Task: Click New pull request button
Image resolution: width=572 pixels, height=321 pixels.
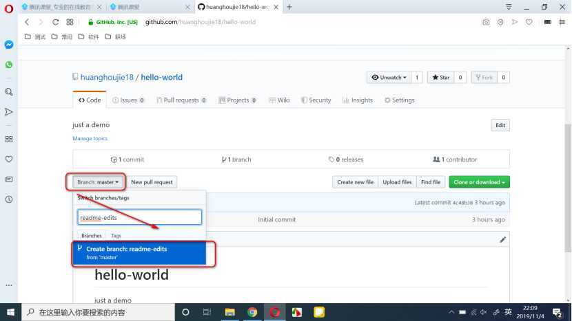Action: tap(152, 182)
